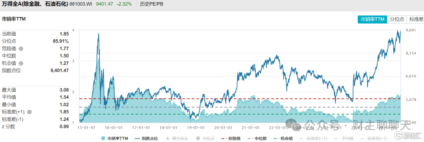The width and height of the screenshot is (424, 142).
Task: Click the 指数点位 9,401.47 value
Action: pyautogui.click(x=60, y=71)
